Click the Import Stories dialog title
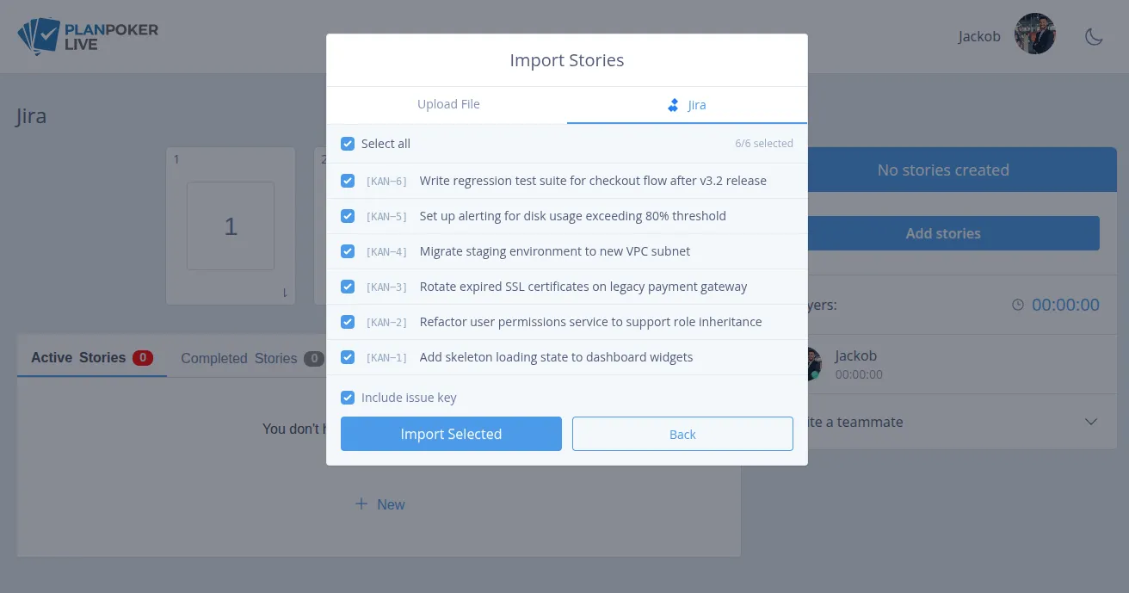The height and width of the screenshot is (593, 1129). 567,60
